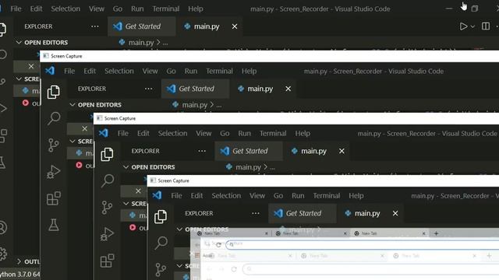Close main.py tab in third Screen Capture window
Viewport: 499px width, 280px height.
pyautogui.click(x=395, y=213)
